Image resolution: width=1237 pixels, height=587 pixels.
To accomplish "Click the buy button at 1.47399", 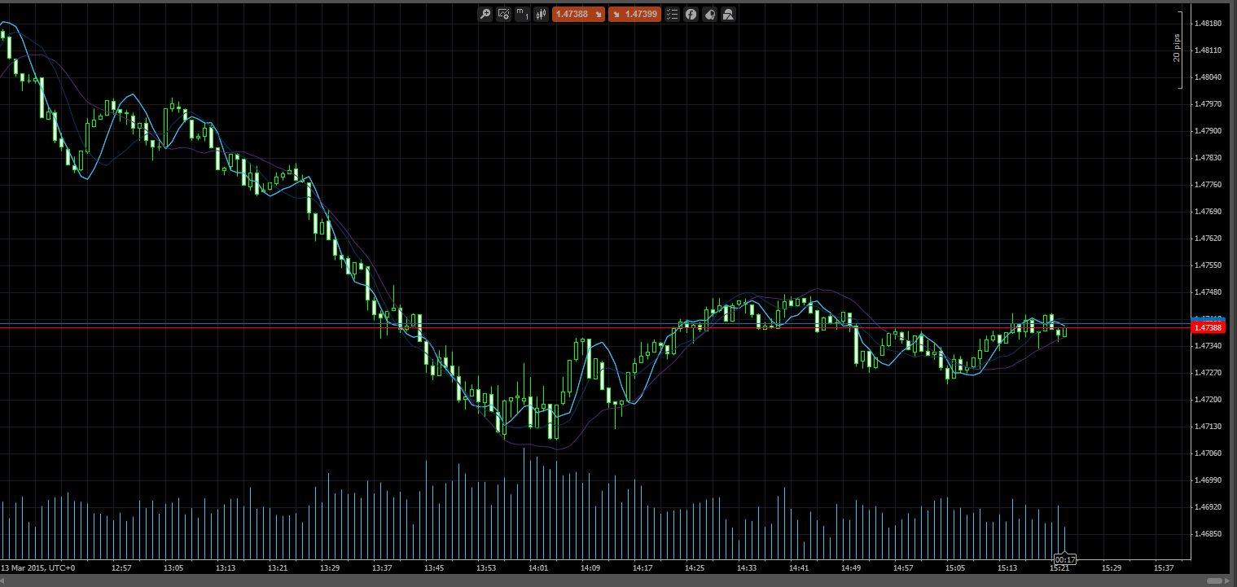I will pos(634,14).
